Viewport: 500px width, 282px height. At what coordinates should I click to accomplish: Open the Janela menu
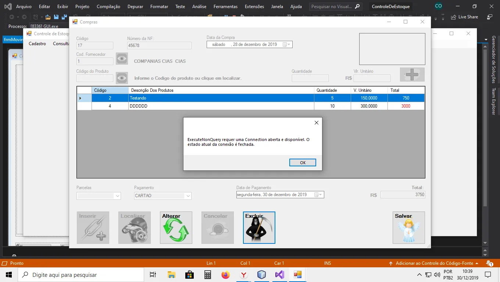277,7
